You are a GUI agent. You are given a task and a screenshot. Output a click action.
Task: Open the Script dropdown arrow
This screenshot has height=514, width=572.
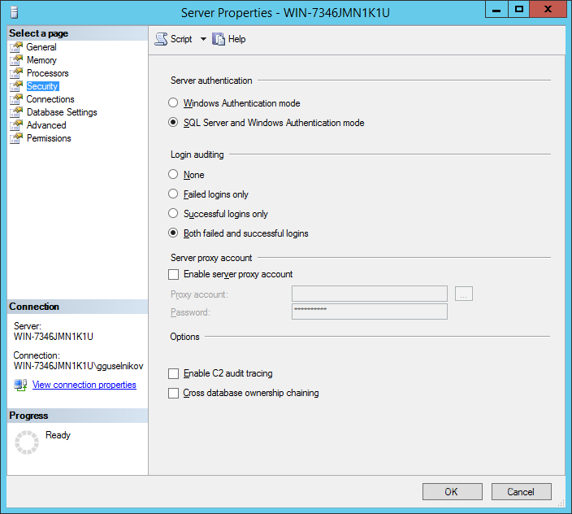pos(203,39)
